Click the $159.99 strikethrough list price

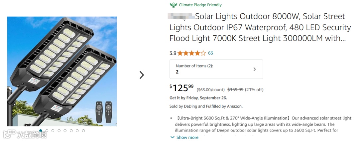point(235,90)
